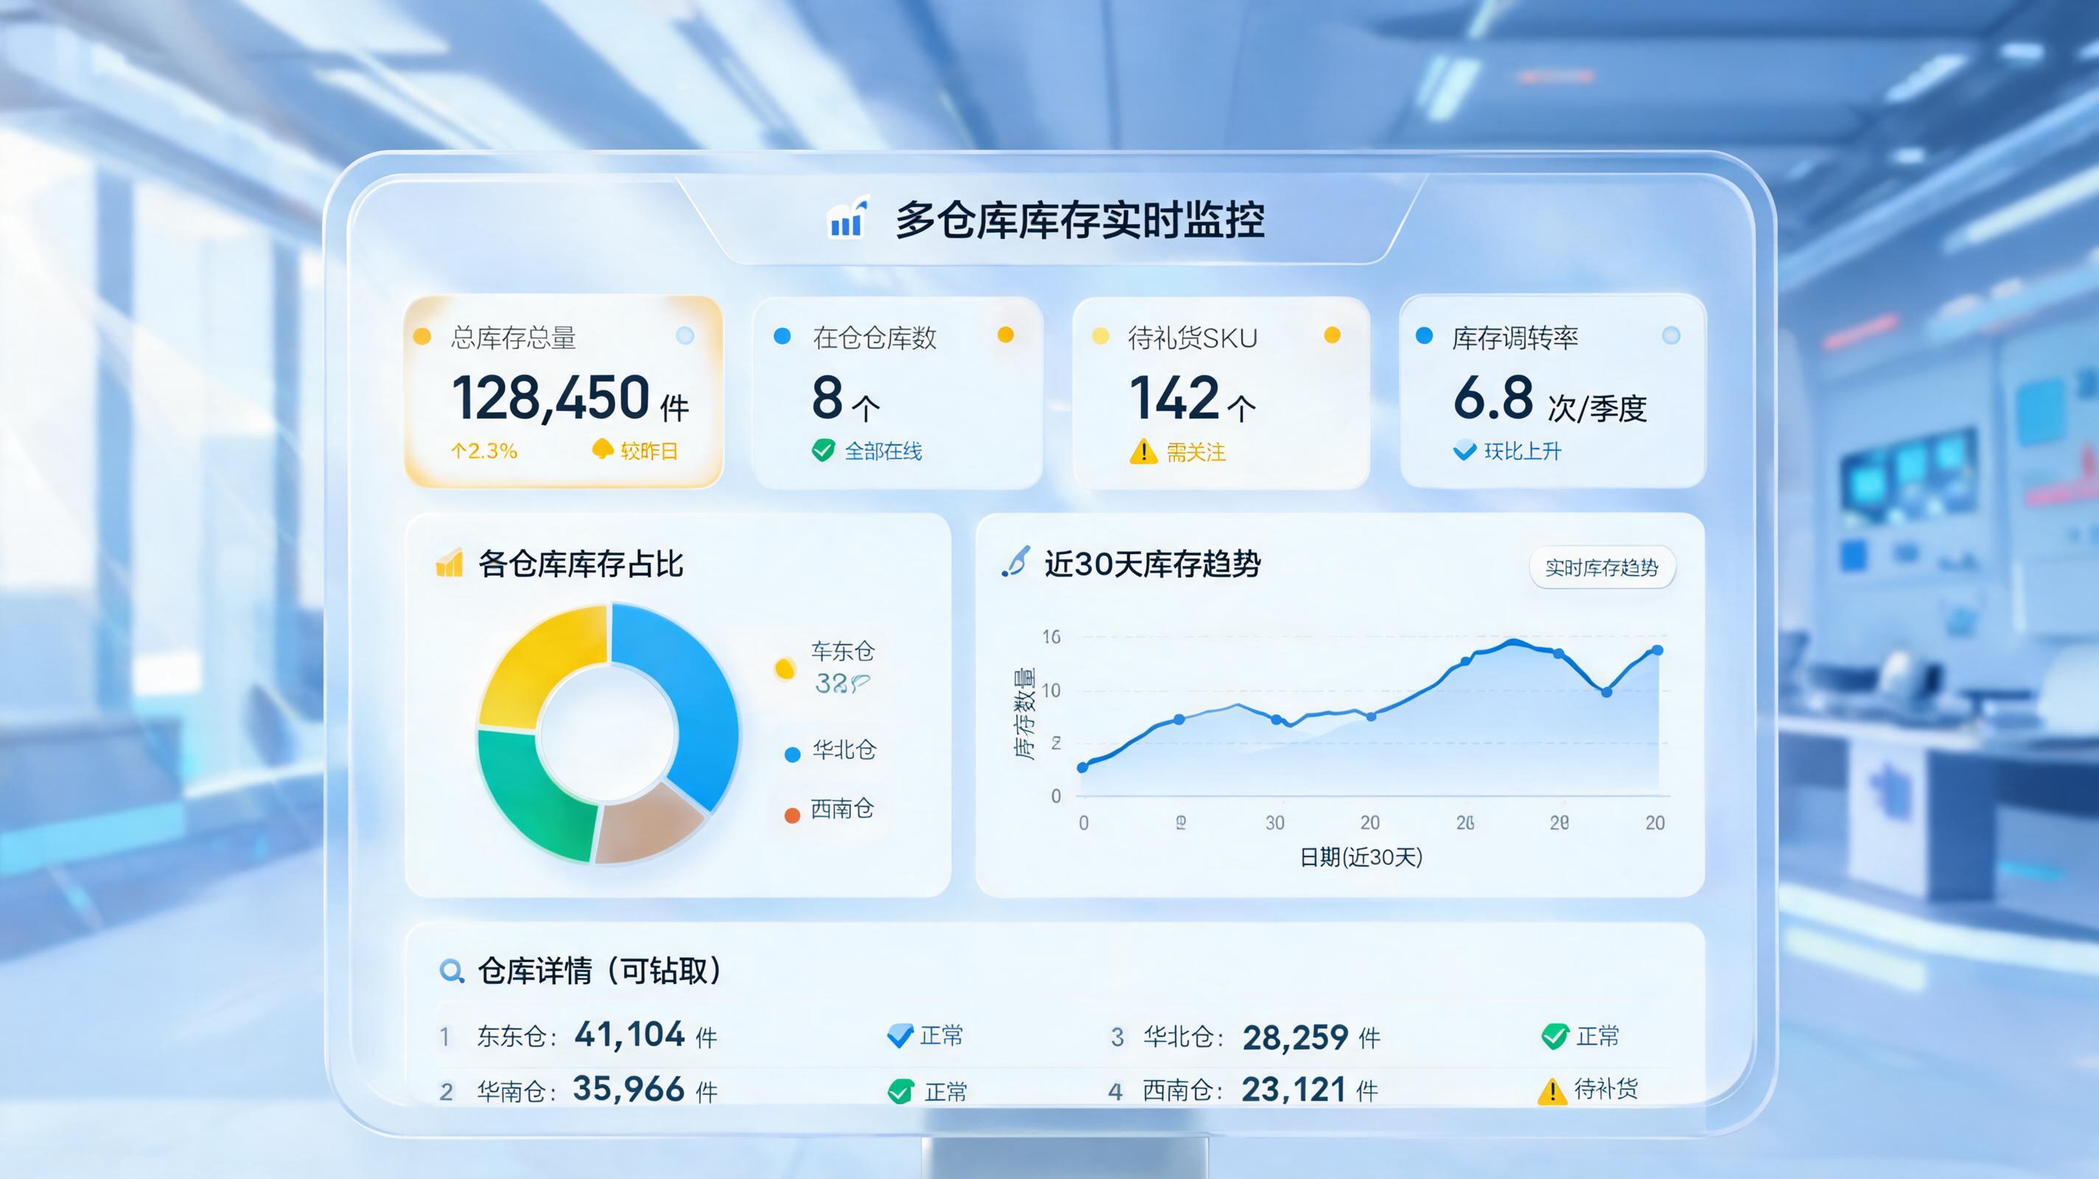2099x1179 pixels.
Task: Click the 西南仓 23,121 件 entry
Action: [1260, 1090]
